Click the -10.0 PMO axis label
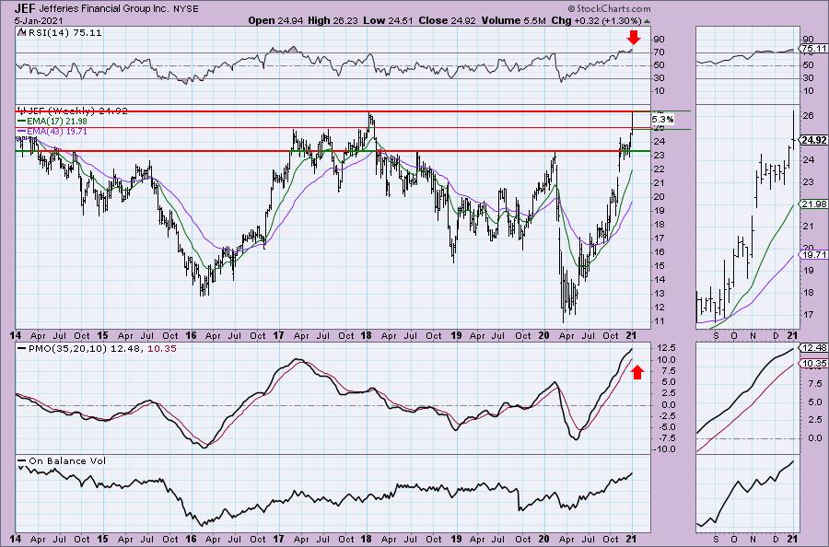The height and width of the screenshot is (547, 829). 663,449
